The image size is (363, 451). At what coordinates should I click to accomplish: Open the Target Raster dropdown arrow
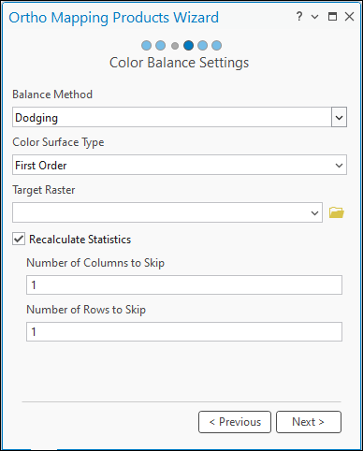314,212
